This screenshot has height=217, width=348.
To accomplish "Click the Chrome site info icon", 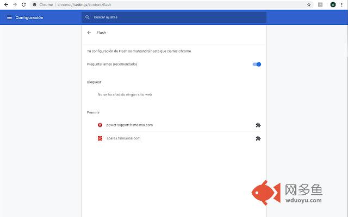I will (x=35, y=5).
